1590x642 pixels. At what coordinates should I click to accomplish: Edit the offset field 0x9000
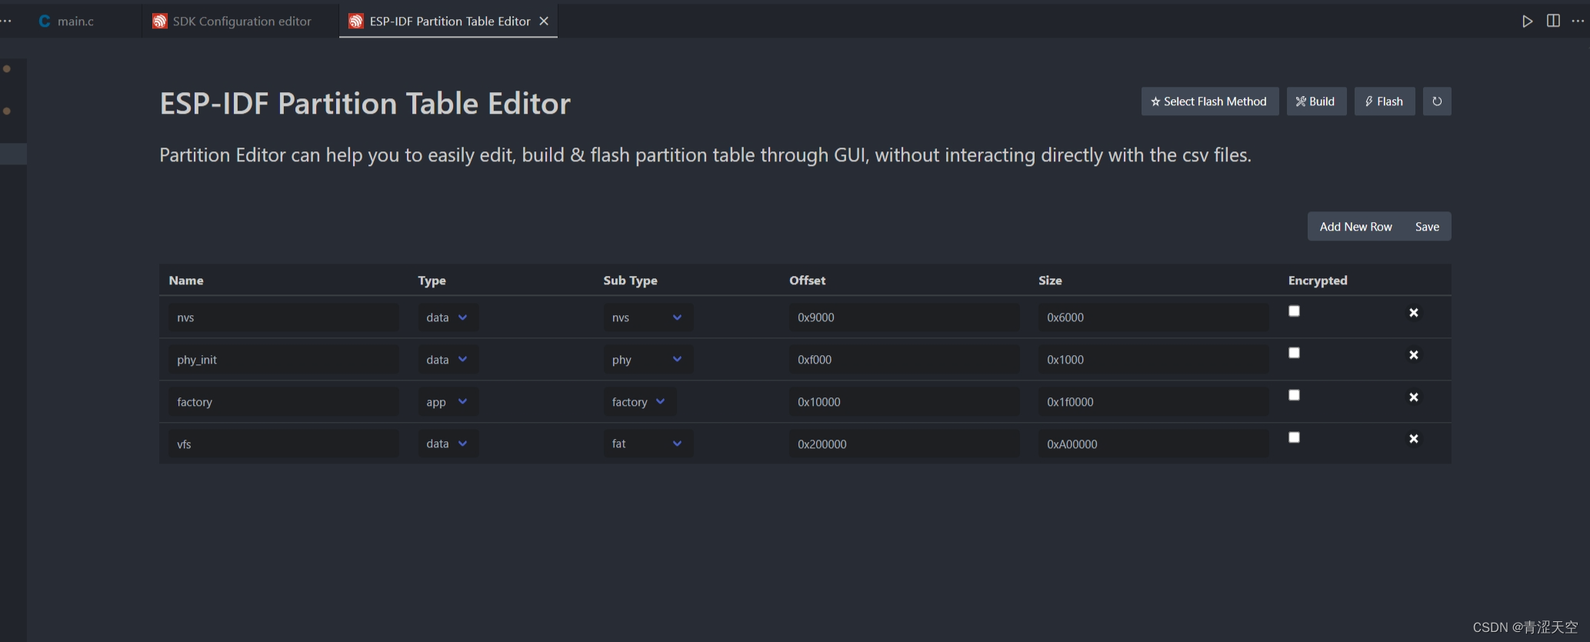[x=904, y=318]
